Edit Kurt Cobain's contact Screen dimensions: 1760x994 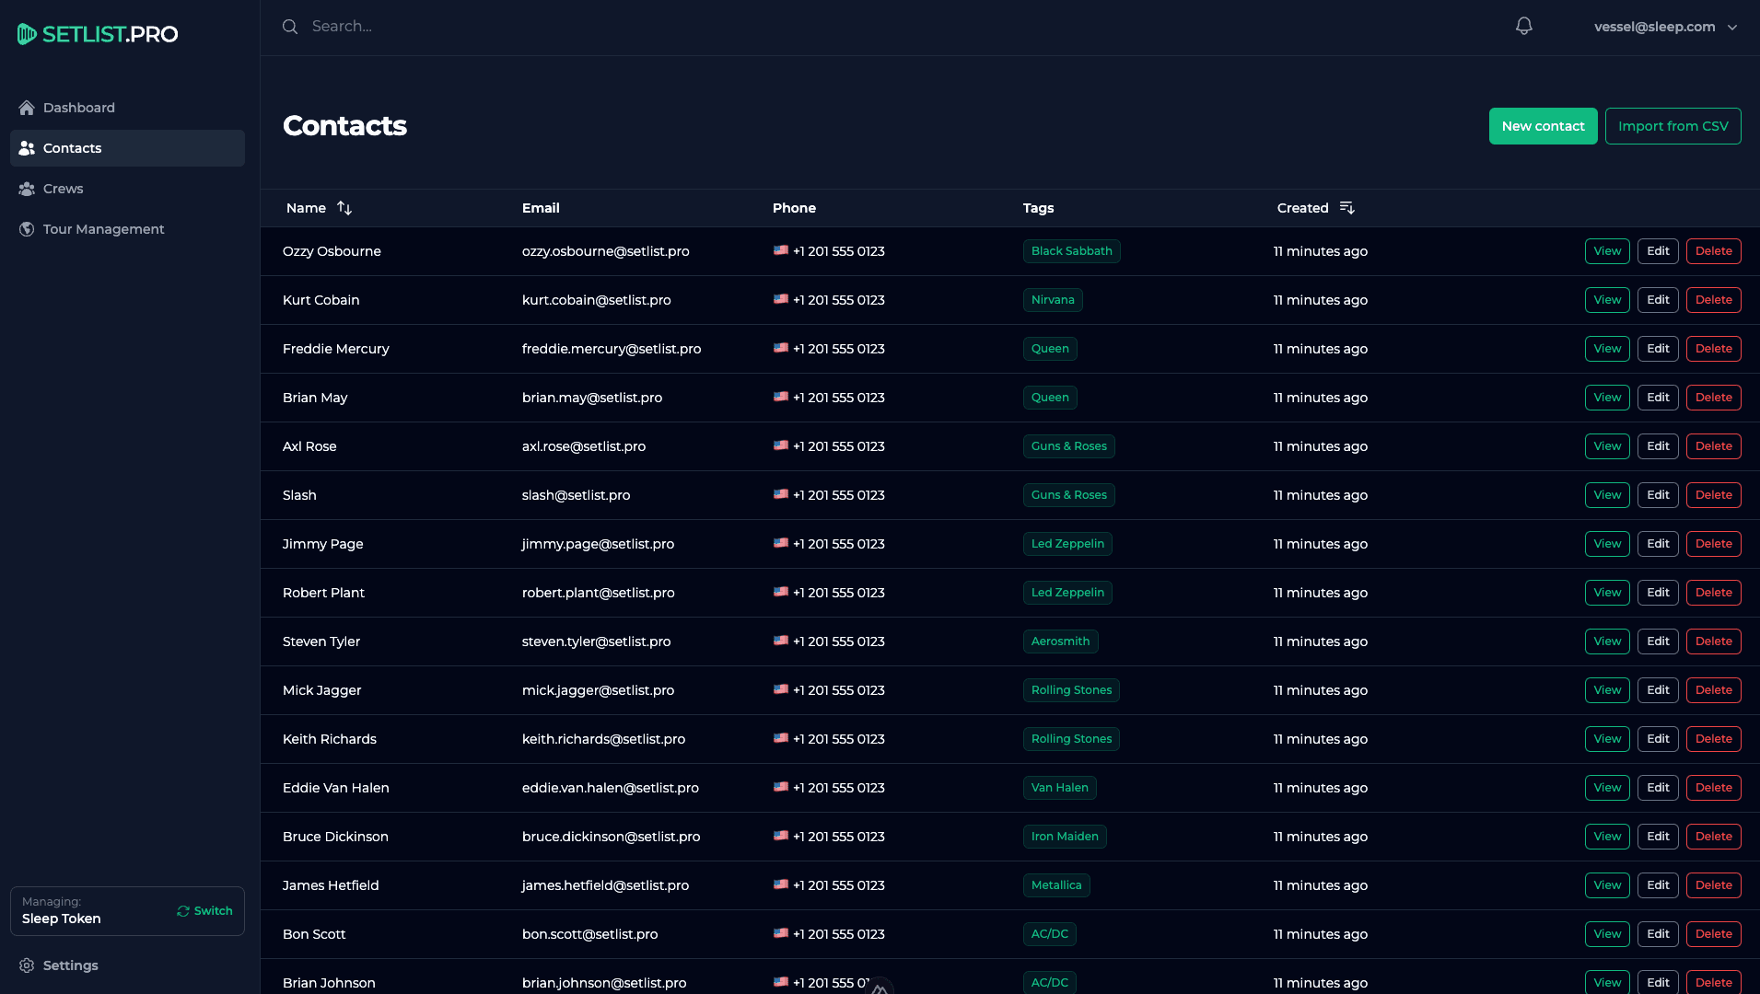point(1658,300)
